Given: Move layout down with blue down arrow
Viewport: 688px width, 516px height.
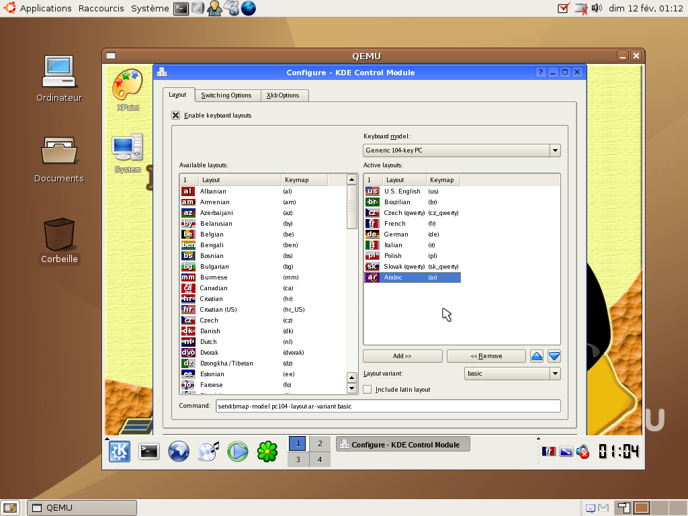Looking at the screenshot, I should 554,356.
